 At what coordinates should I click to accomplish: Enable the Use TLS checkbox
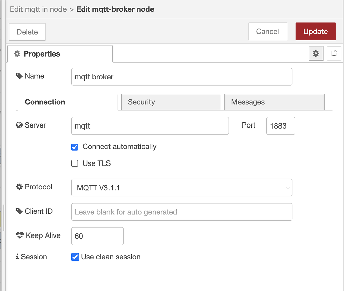click(74, 163)
